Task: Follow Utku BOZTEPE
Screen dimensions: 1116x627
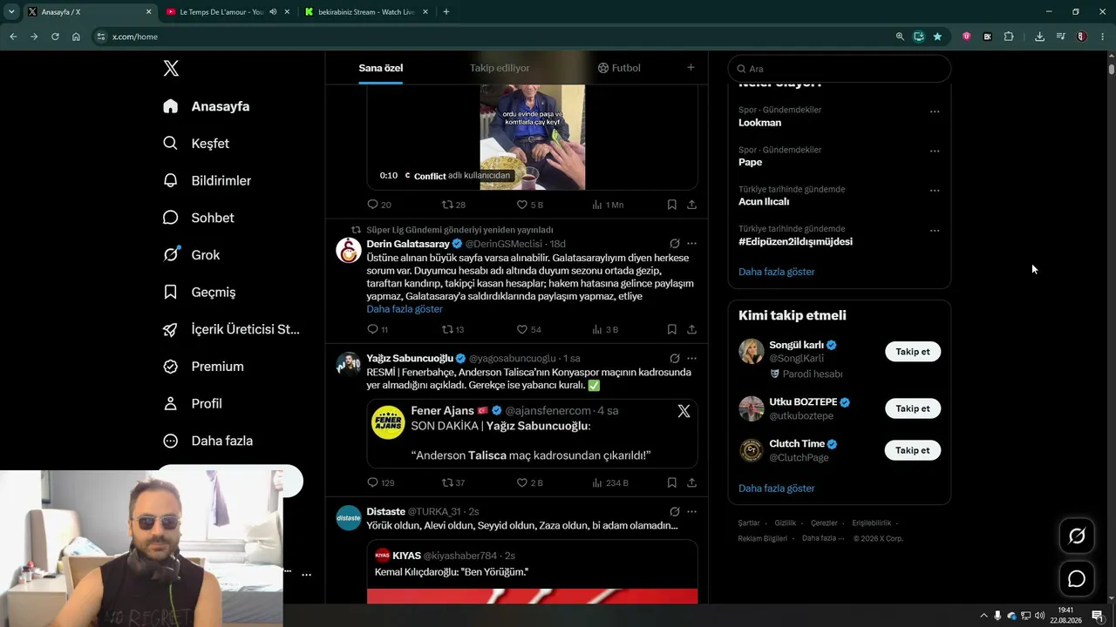Action: tap(913, 408)
